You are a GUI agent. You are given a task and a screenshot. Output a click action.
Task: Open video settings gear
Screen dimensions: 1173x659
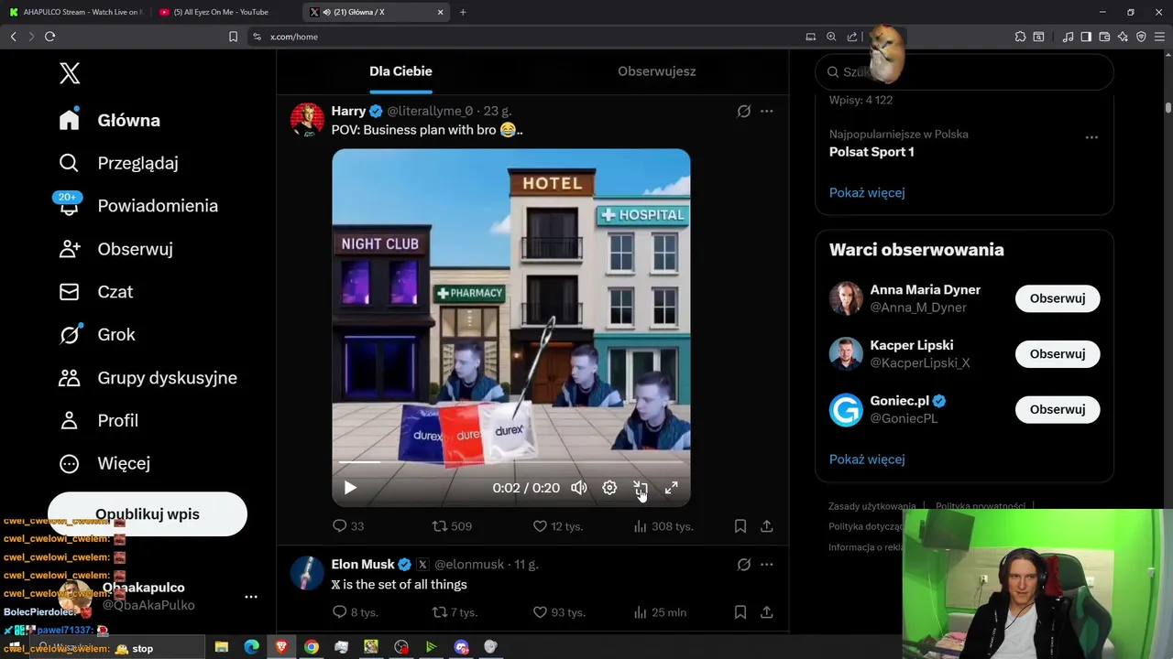609,488
